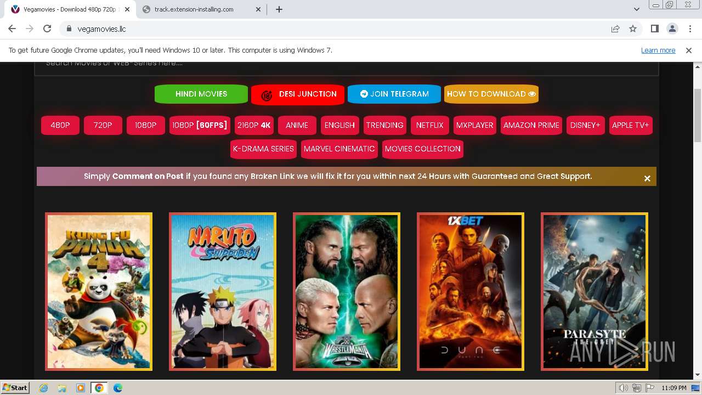
Task: Open File Explorer from taskbar
Action: [62, 388]
